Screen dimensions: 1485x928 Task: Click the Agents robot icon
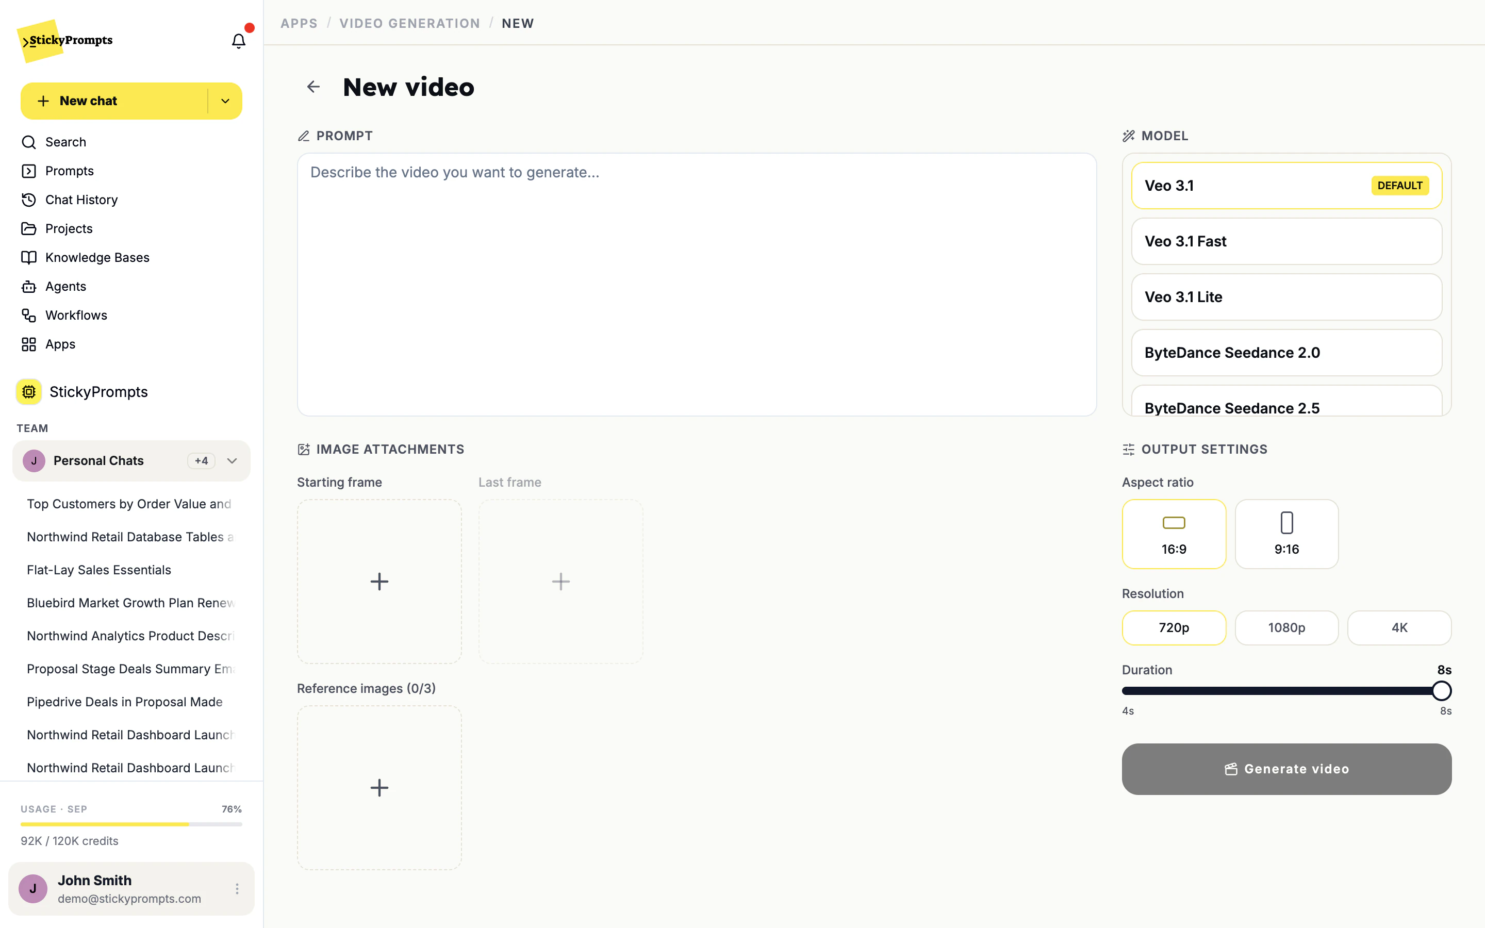[x=29, y=287]
